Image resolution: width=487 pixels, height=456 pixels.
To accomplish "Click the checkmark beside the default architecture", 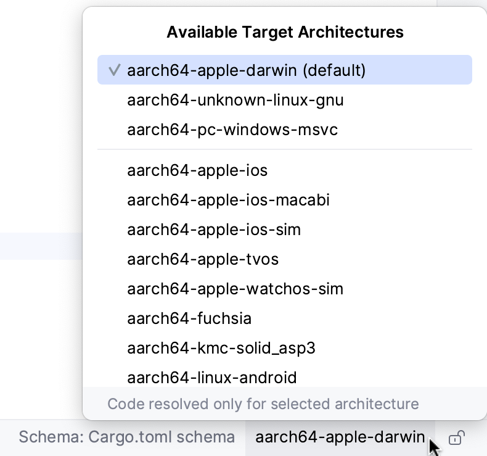I will pos(114,70).
